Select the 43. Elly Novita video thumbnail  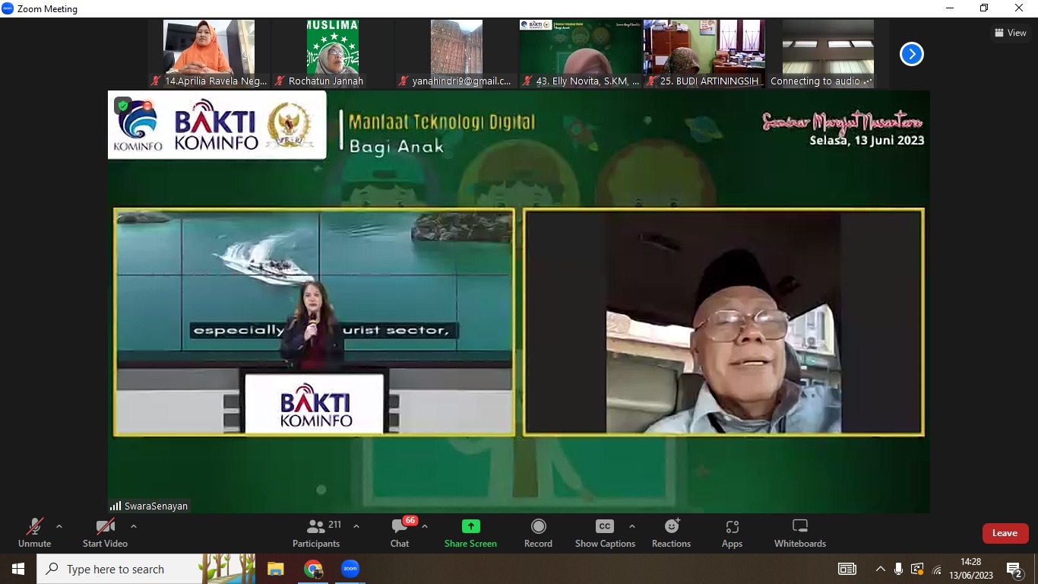point(581,53)
